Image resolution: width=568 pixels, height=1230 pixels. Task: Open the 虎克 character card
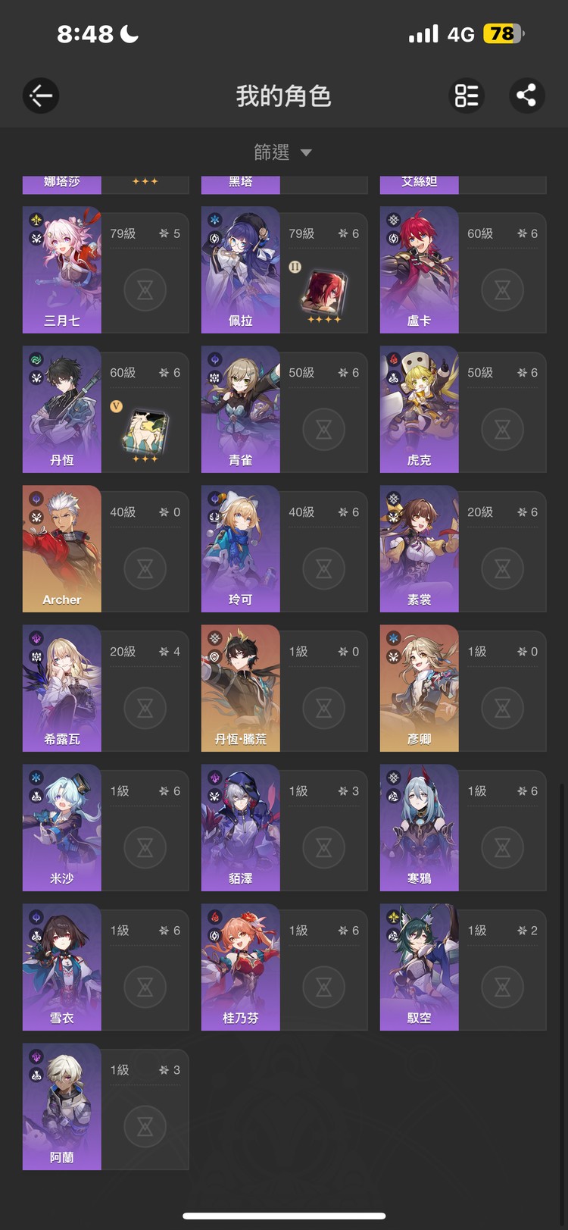(463, 409)
